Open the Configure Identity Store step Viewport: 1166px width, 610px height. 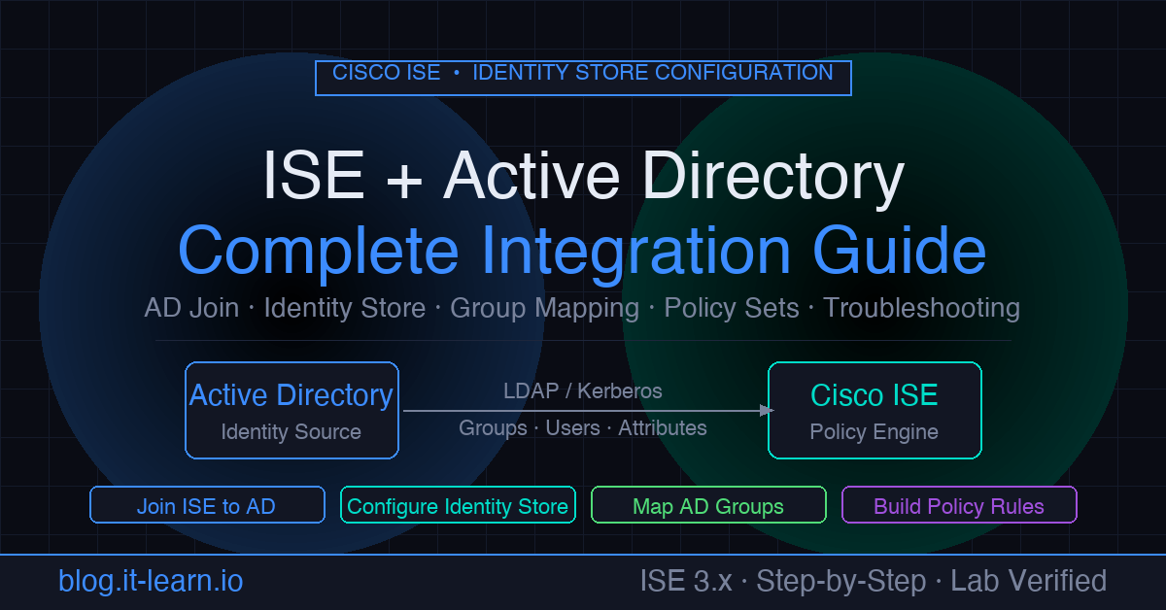coord(458,505)
